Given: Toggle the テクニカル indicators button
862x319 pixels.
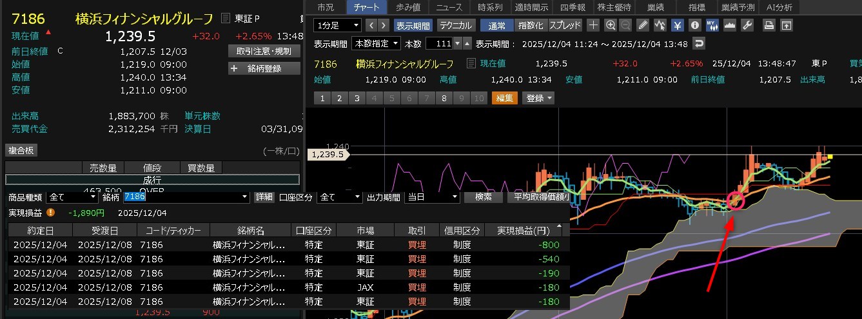Looking at the screenshot, I should tap(456, 25).
